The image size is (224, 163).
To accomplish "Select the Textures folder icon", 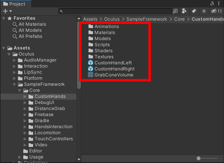I will [x=91, y=57].
